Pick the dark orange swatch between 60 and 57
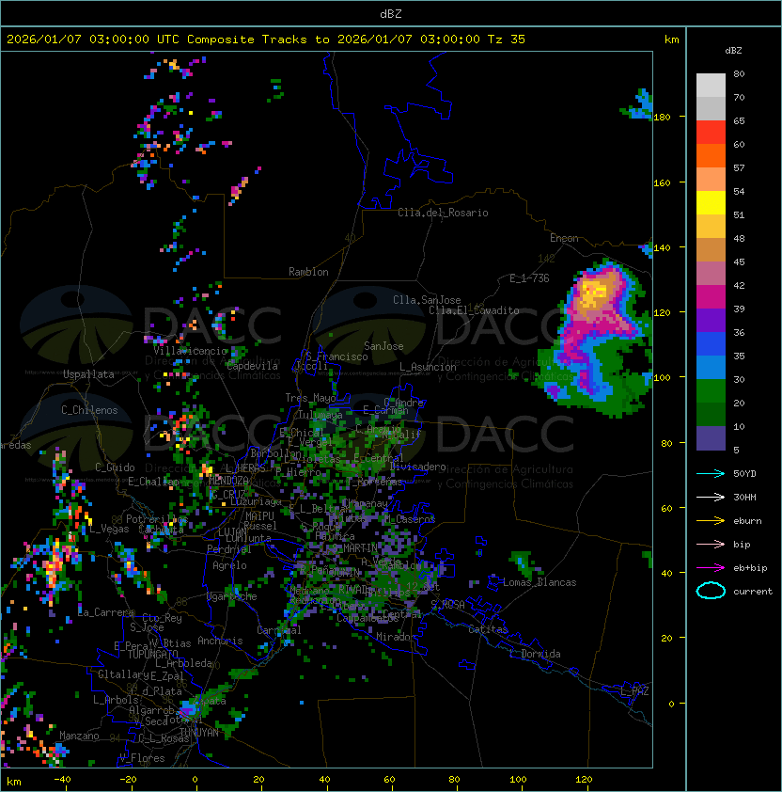This screenshot has width=782, height=792. click(711, 156)
